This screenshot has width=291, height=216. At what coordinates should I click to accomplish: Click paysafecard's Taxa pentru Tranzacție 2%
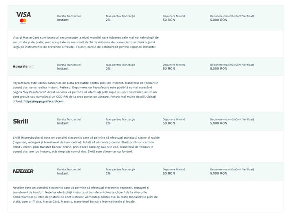click(x=108, y=68)
